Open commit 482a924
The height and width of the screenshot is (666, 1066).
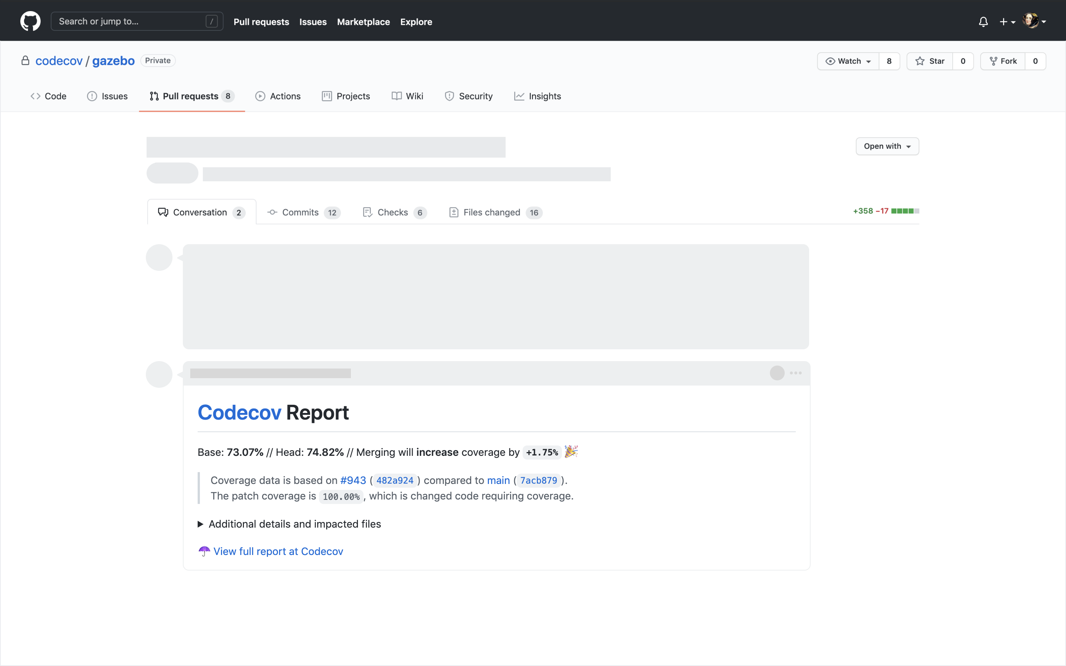395,481
